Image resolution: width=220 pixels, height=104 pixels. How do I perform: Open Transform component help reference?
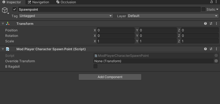(x=205, y=23)
